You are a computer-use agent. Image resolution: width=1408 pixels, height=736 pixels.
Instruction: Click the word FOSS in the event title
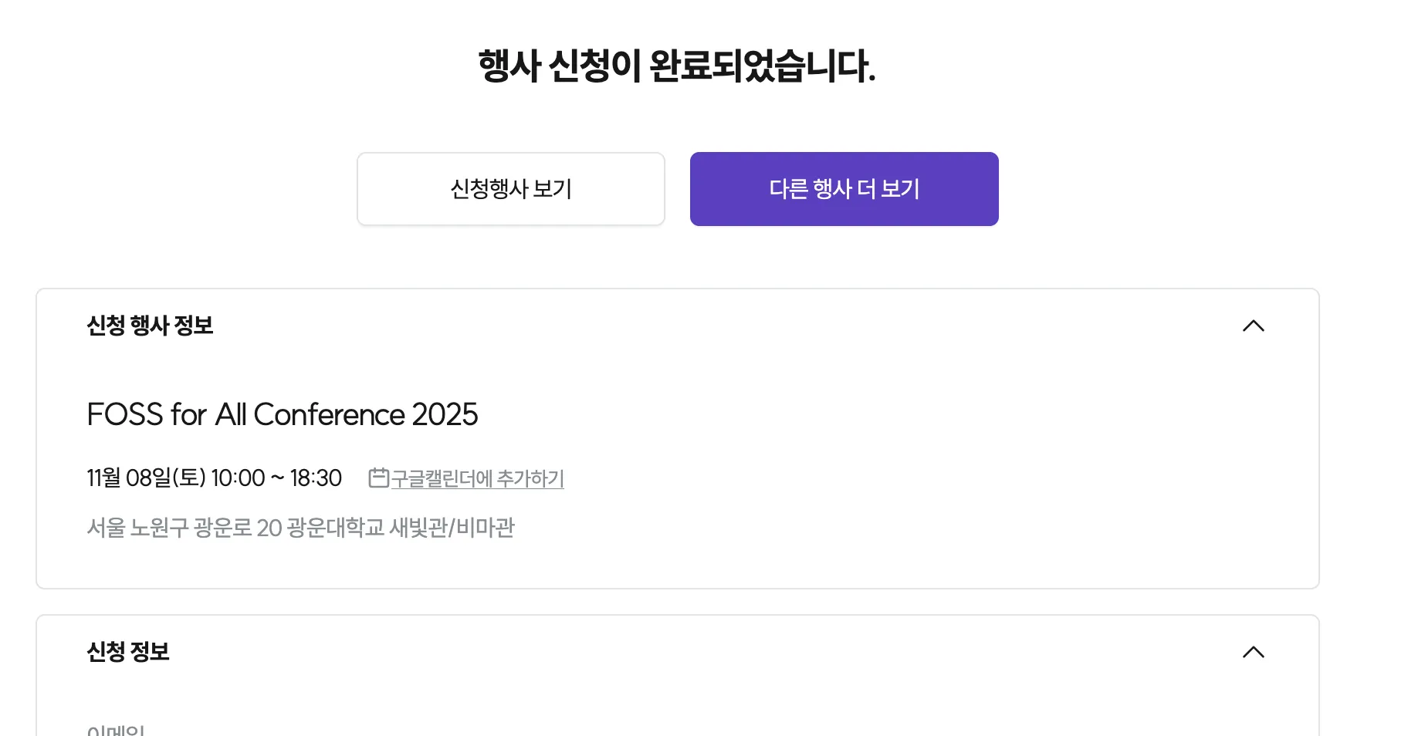pos(125,414)
